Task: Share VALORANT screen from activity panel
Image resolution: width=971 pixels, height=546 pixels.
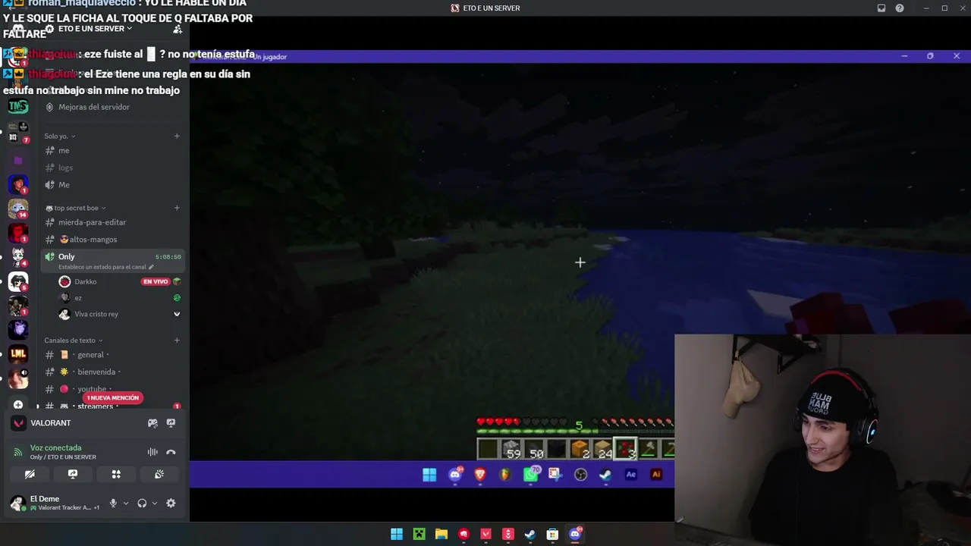Action: pyautogui.click(x=171, y=423)
